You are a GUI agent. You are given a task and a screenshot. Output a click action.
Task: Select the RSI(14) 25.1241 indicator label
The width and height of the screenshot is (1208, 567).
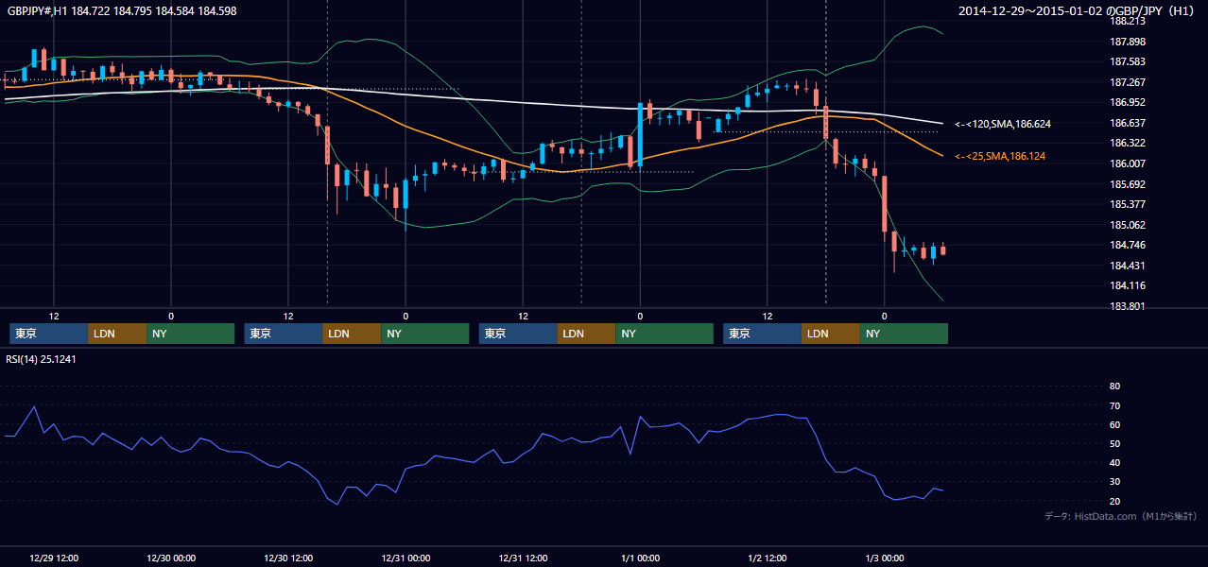[41, 358]
